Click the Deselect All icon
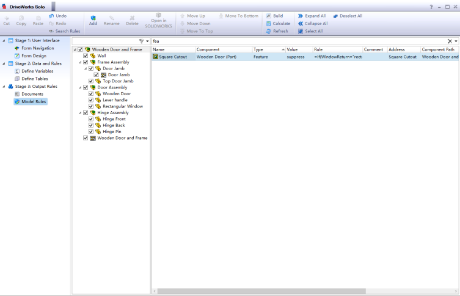 348,16
